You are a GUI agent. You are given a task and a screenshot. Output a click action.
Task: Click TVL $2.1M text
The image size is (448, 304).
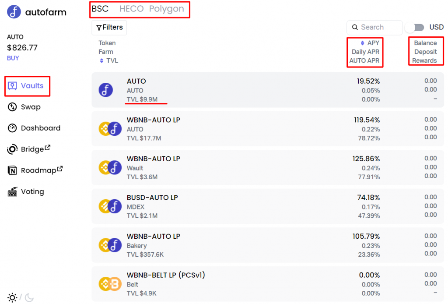click(x=142, y=216)
